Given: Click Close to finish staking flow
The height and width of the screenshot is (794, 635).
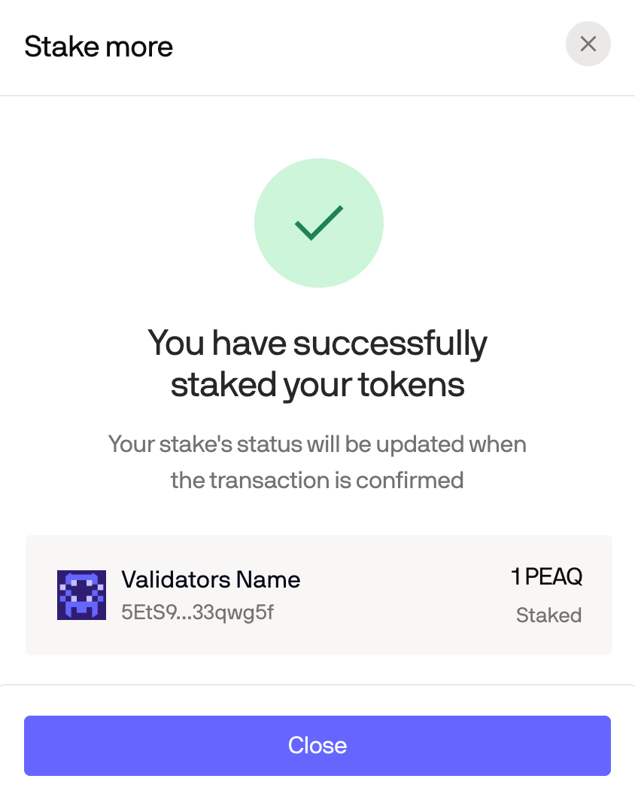Looking at the screenshot, I should [317, 745].
